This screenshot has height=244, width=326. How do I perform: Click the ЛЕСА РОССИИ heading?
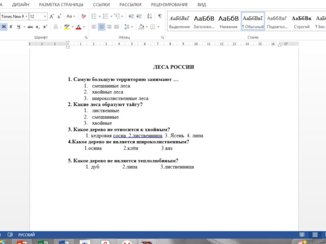click(x=174, y=67)
